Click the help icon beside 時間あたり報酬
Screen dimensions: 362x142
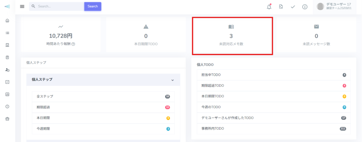[73, 44]
